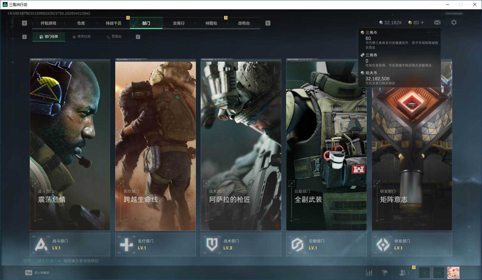Click the CN UID text line
The image size is (482, 280).
pyautogui.click(x=49, y=13)
